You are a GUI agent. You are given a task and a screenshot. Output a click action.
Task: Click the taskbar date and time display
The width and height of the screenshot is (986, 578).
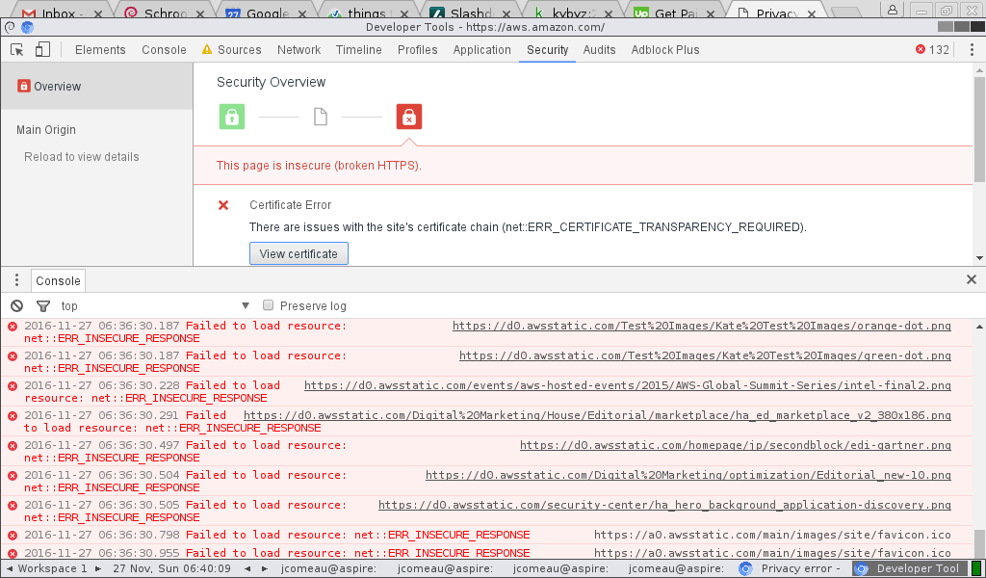tap(171, 568)
